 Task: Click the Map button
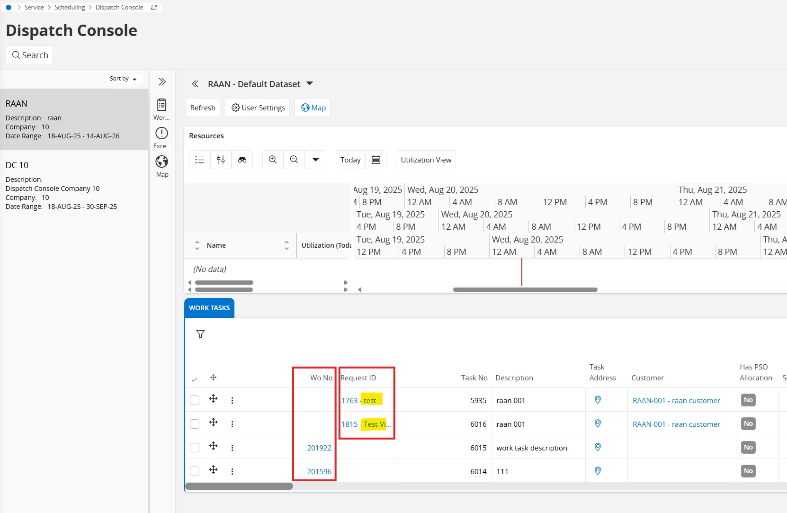pyautogui.click(x=313, y=108)
